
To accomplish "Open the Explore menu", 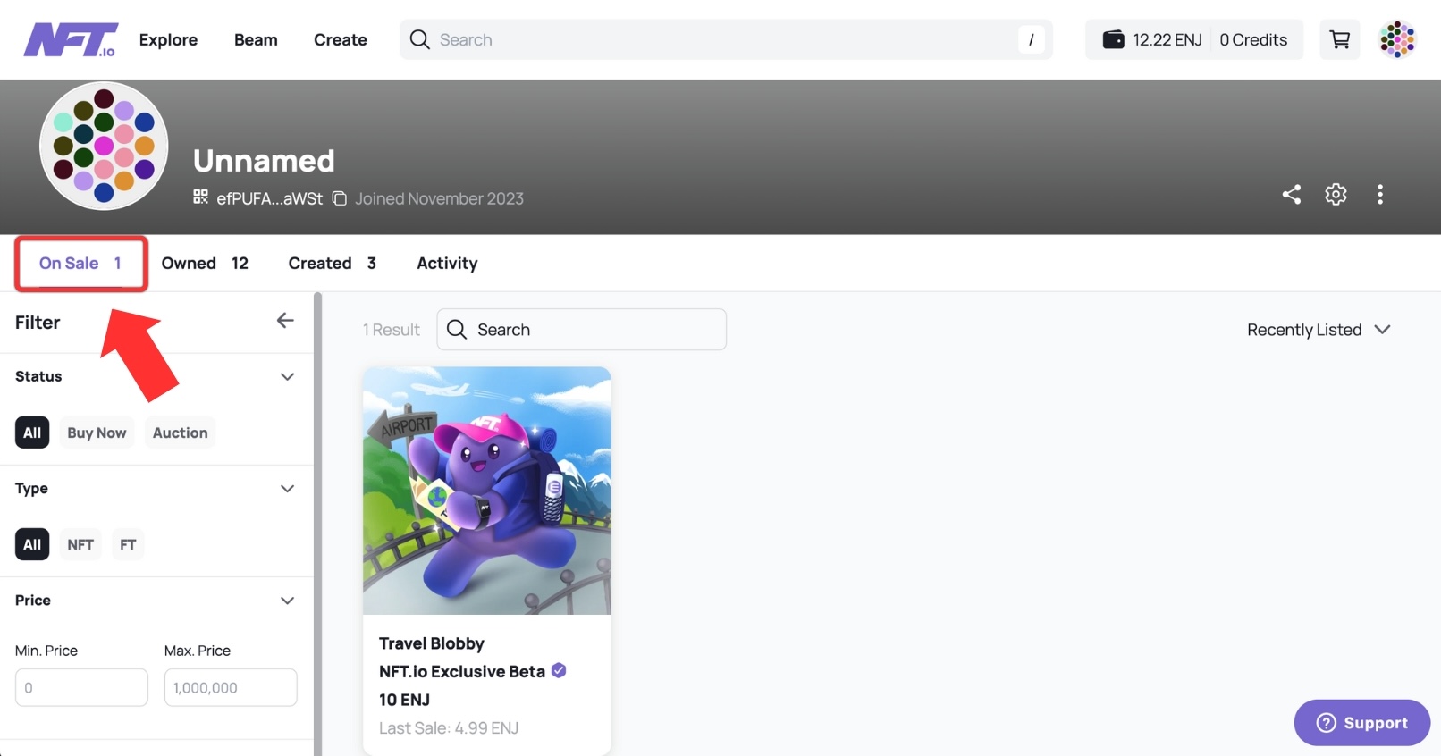I will point(168,39).
